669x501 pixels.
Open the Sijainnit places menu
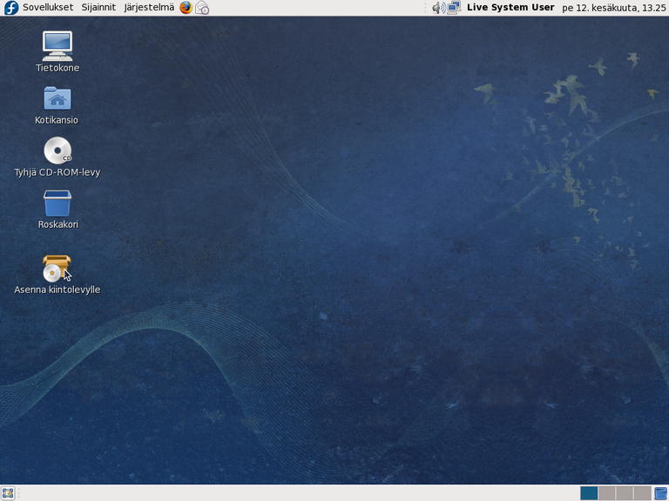98,8
